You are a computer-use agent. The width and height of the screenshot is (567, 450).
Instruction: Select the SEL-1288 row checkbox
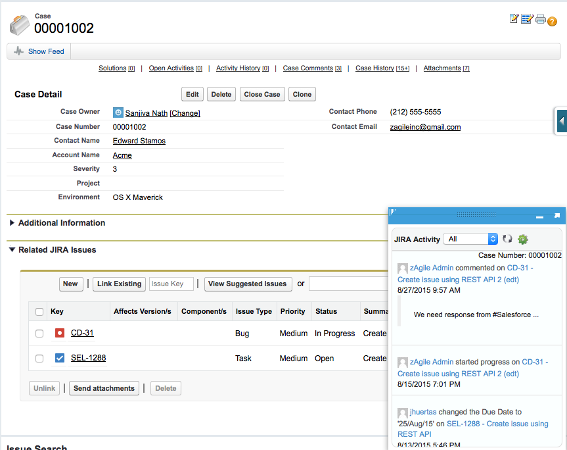coord(39,359)
